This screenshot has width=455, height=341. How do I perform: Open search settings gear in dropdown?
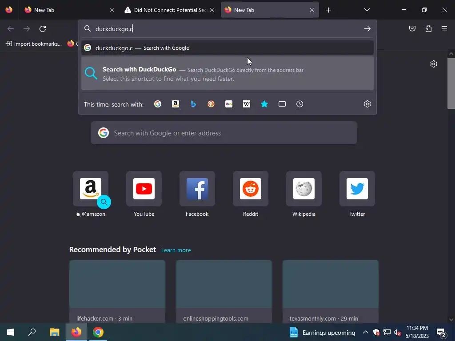(x=367, y=104)
